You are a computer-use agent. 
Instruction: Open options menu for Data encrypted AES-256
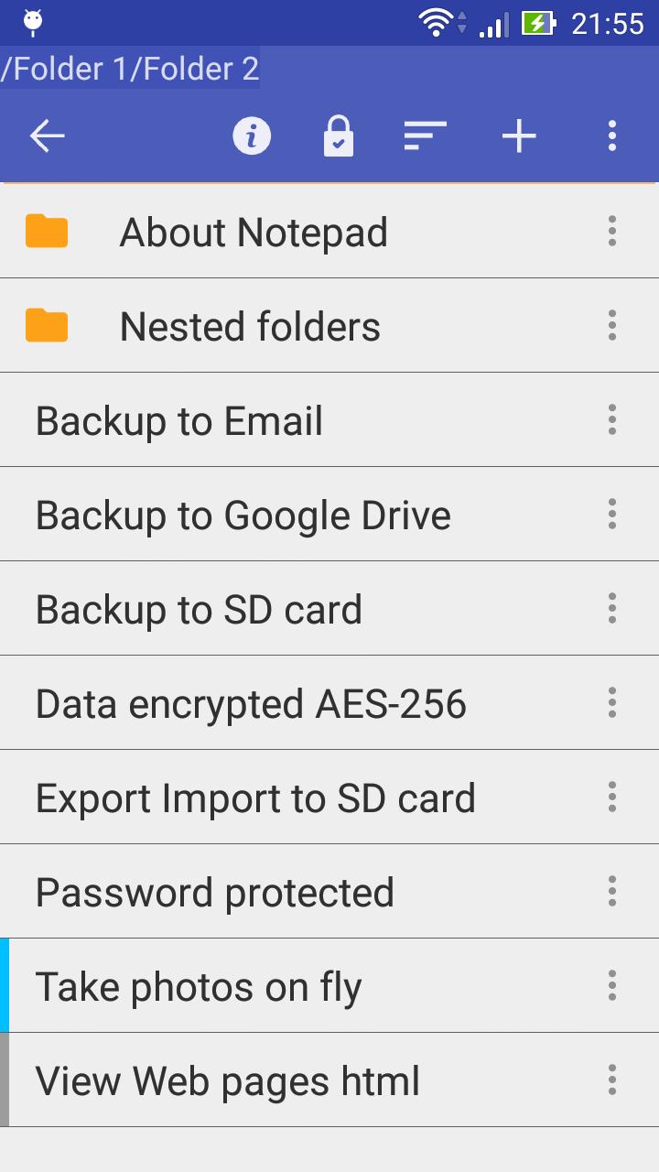click(612, 702)
